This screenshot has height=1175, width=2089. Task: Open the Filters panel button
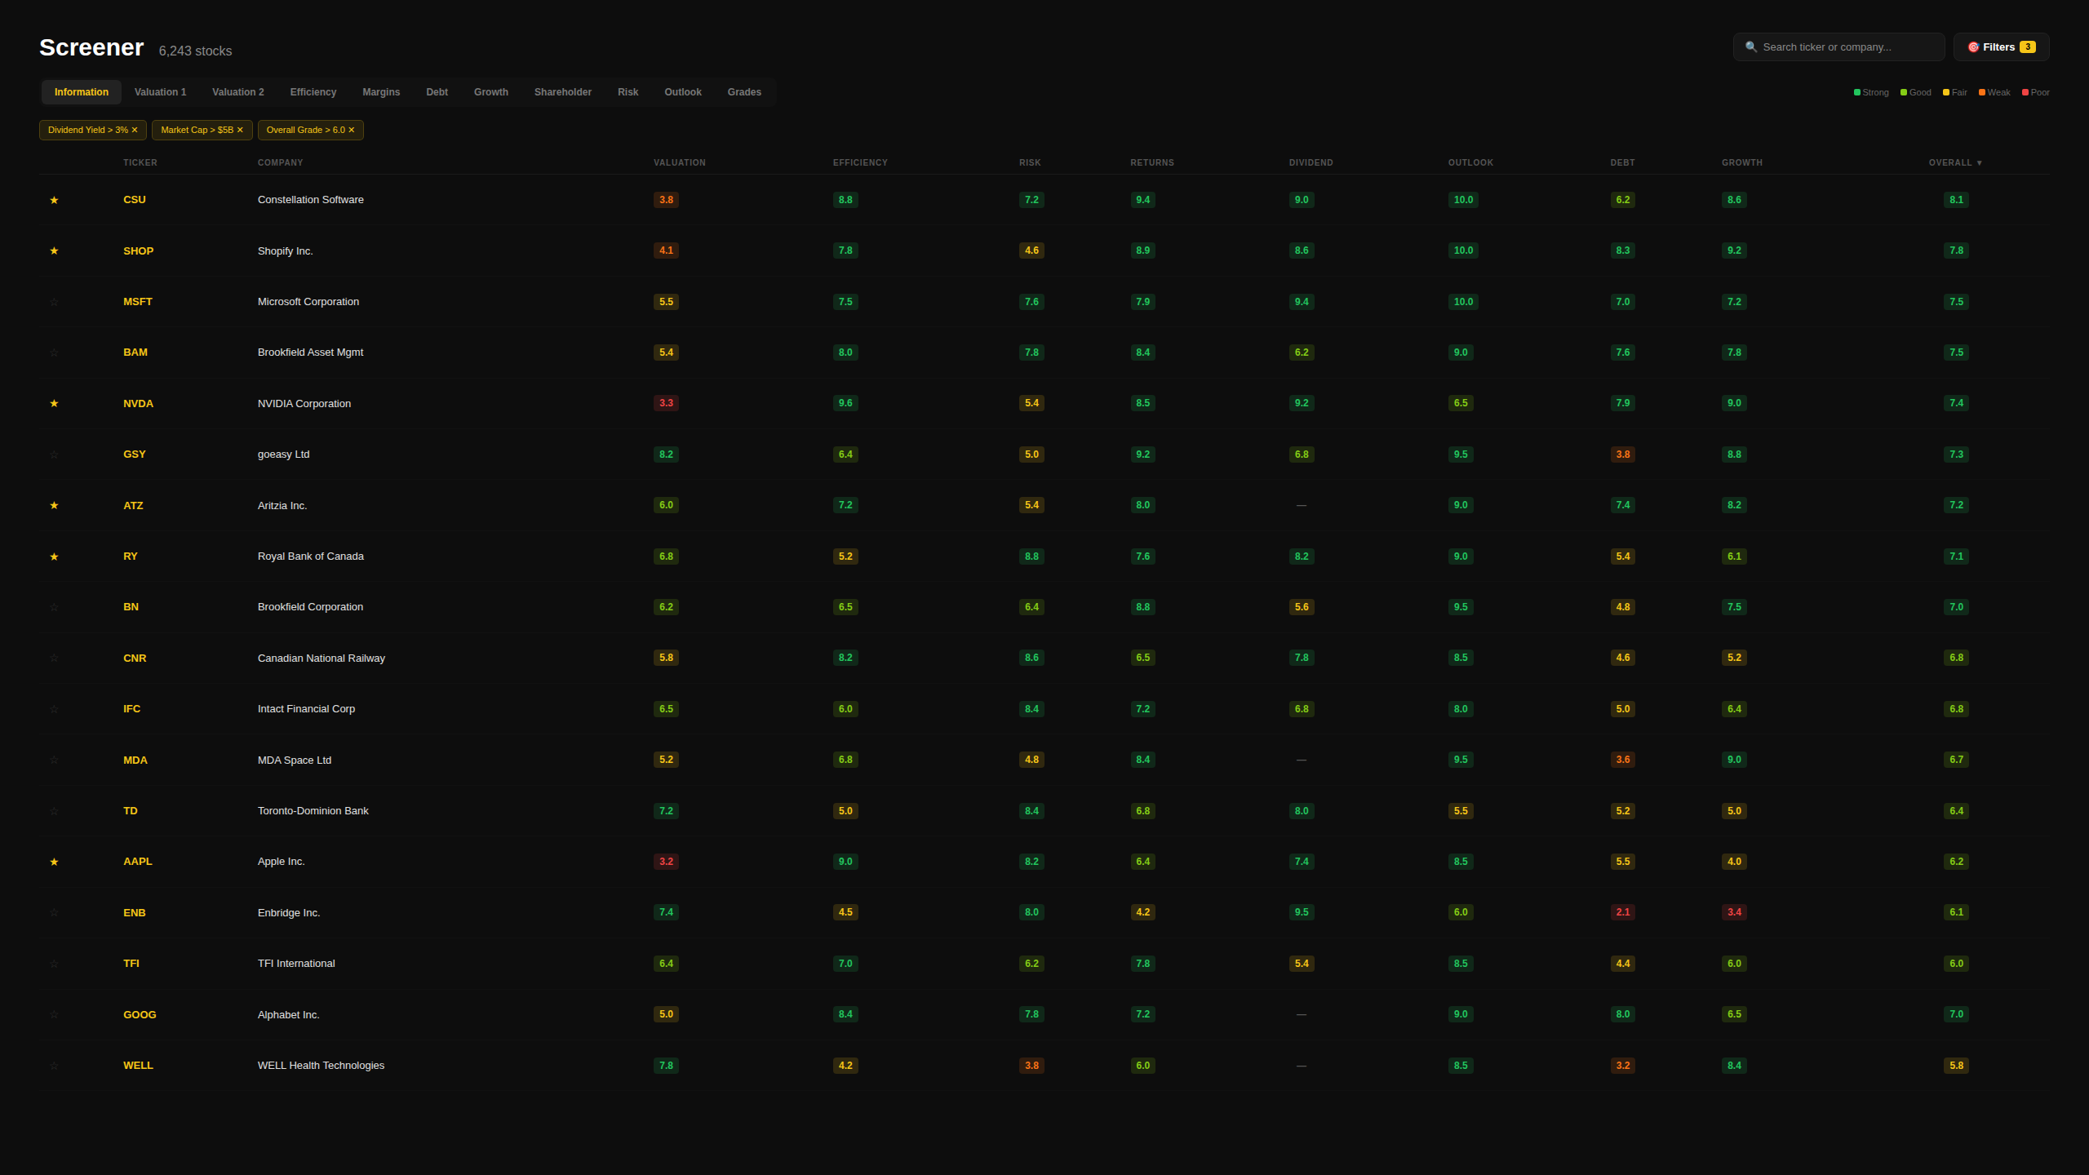[x=2001, y=47]
